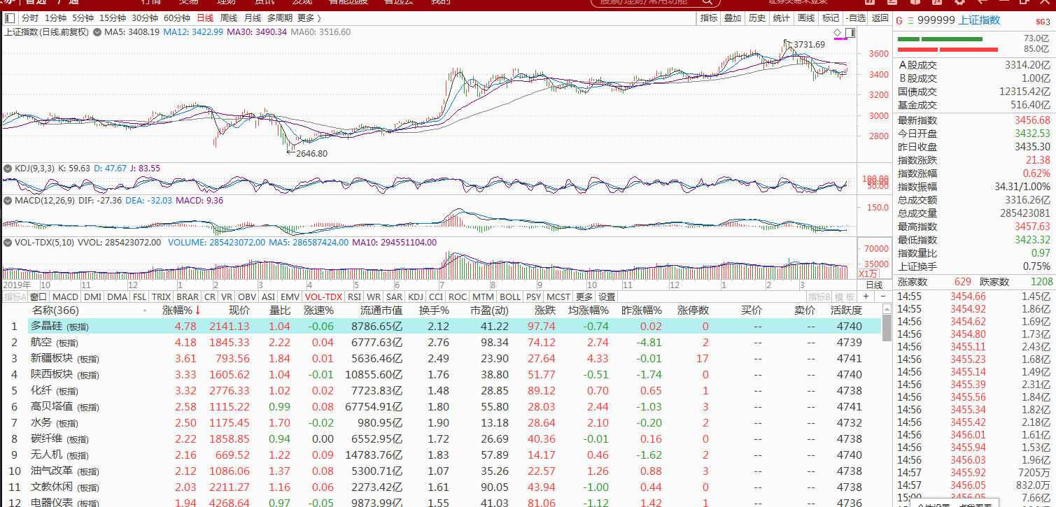Open the 统计 statistics button
This screenshot has width=1056, height=507.
tap(782, 18)
